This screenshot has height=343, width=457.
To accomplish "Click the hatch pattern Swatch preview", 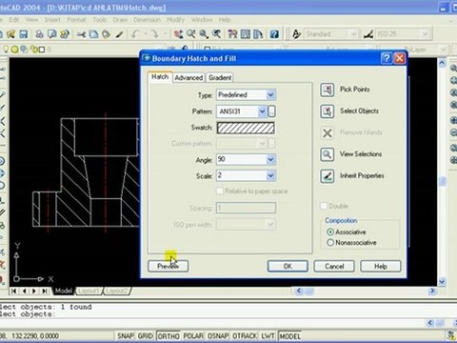I will pos(246,128).
